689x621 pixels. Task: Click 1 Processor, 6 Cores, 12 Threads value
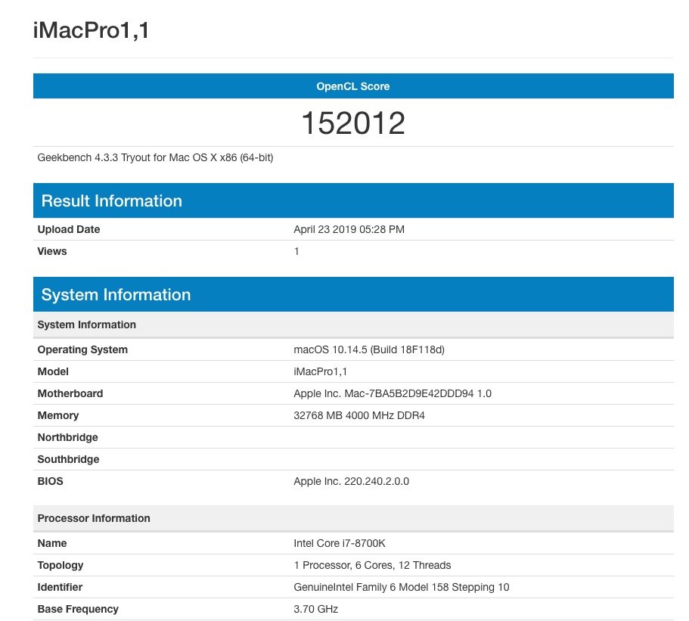(372, 566)
